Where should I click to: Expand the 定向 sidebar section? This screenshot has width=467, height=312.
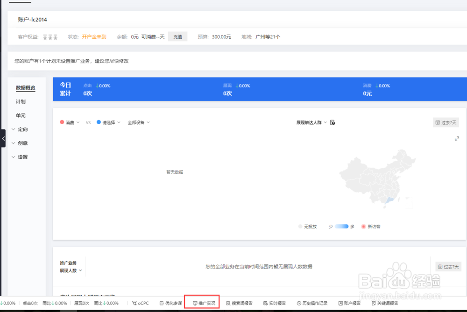point(20,129)
